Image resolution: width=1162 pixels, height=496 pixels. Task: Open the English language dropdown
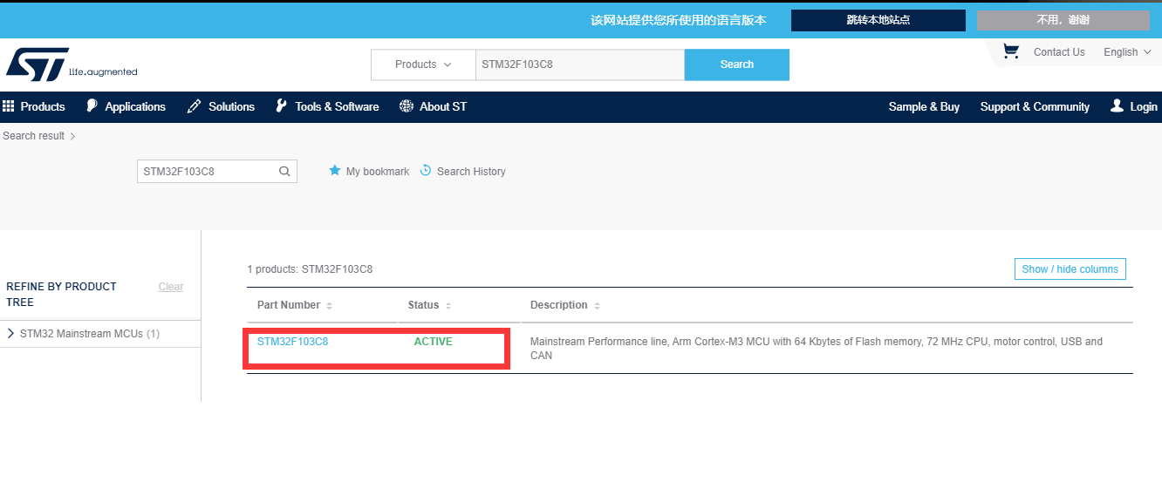click(1127, 52)
